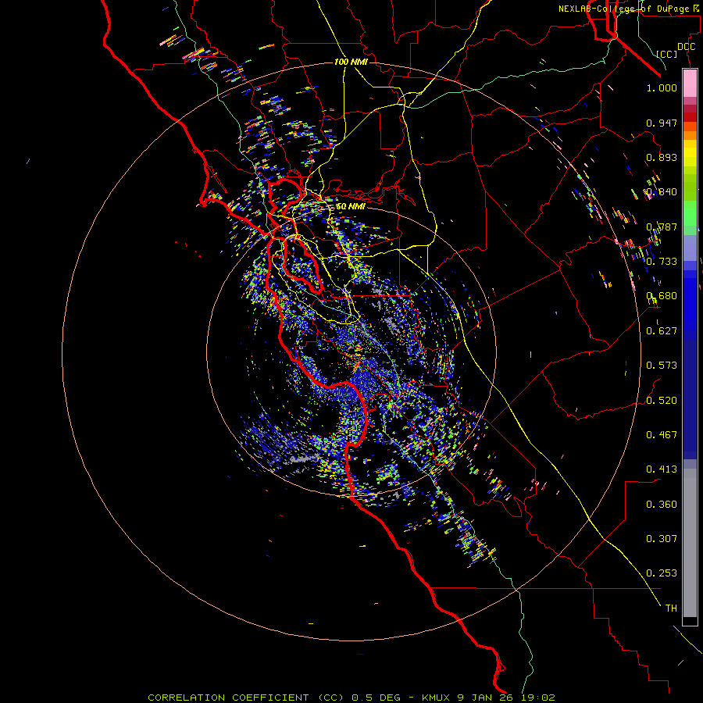Select the 0.253 scale value
The image size is (703, 703).
662,573
